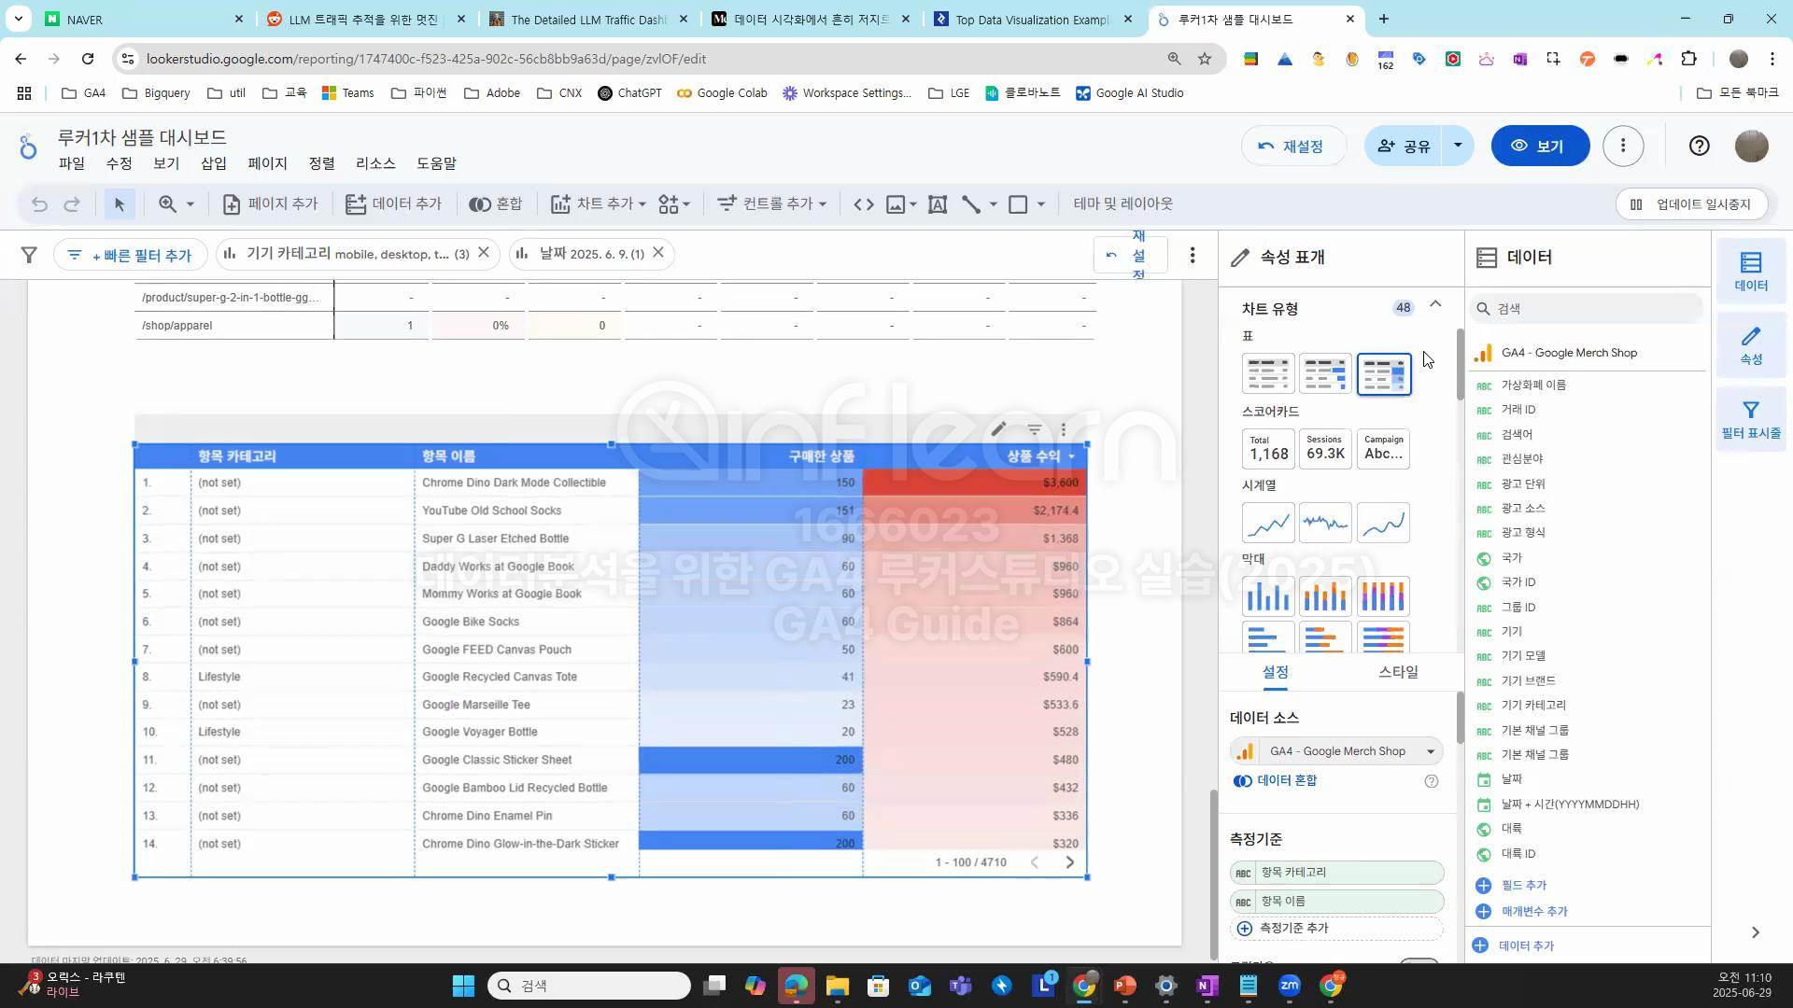Open the Looker Studio help icon
Viewport: 1793px width, 1008px height.
pyautogui.click(x=1700, y=146)
